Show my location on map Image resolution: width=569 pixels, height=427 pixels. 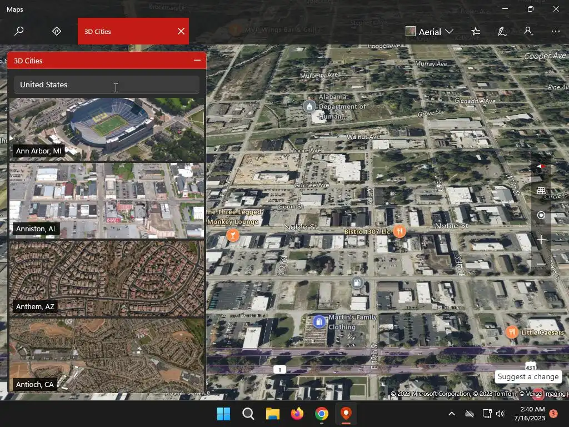pos(541,215)
